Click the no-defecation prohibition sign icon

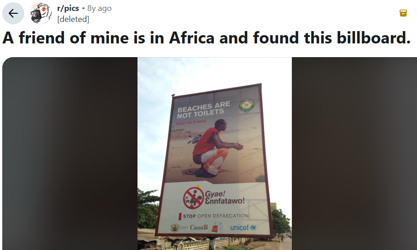pyautogui.click(x=193, y=198)
